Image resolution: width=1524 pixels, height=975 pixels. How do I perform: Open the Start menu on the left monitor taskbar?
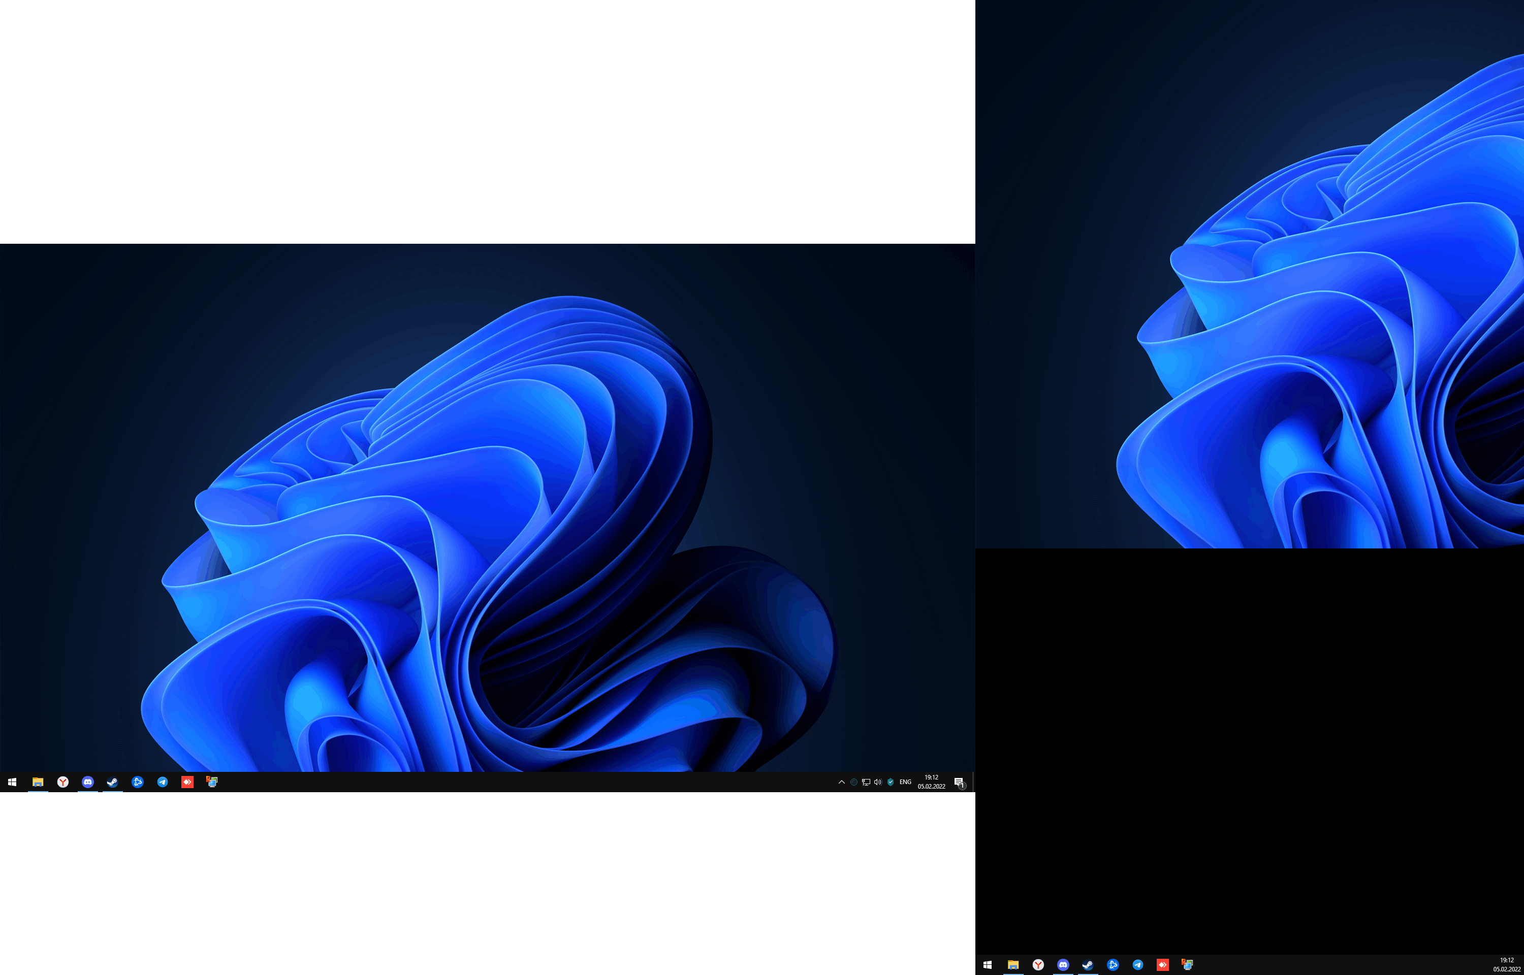coord(12,783)
